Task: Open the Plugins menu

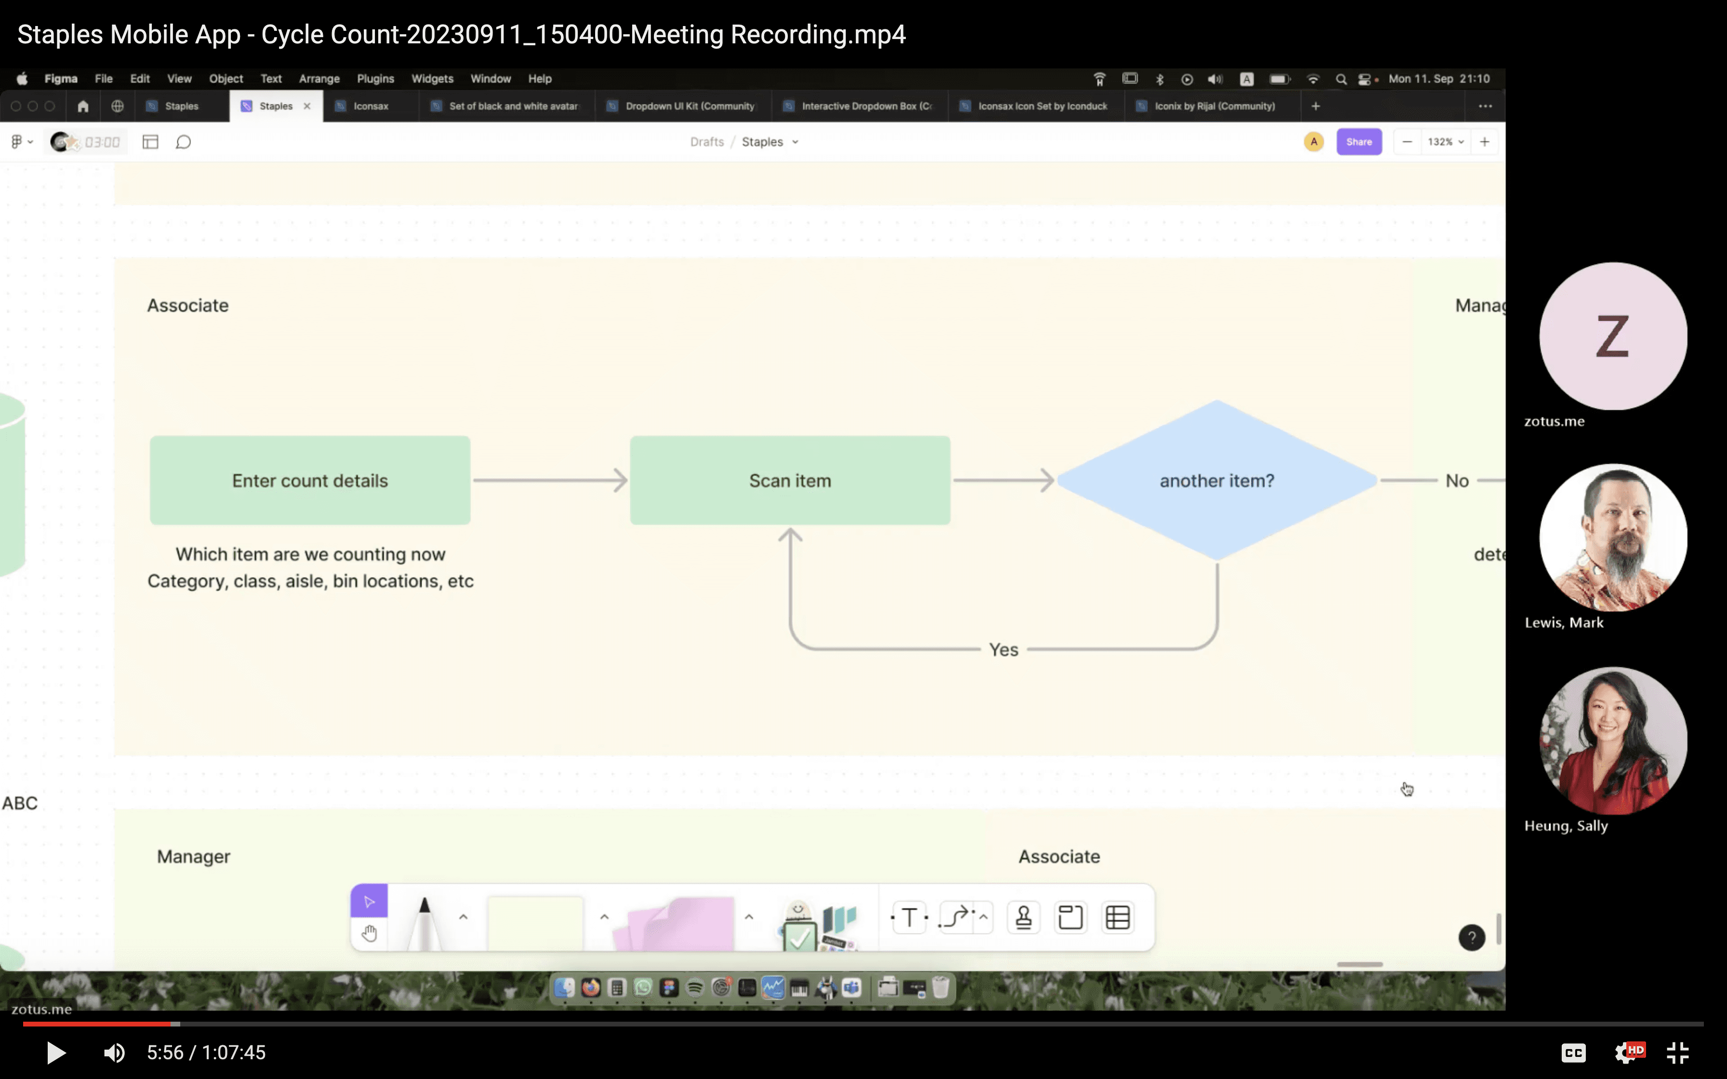Action: coord(375,79)
